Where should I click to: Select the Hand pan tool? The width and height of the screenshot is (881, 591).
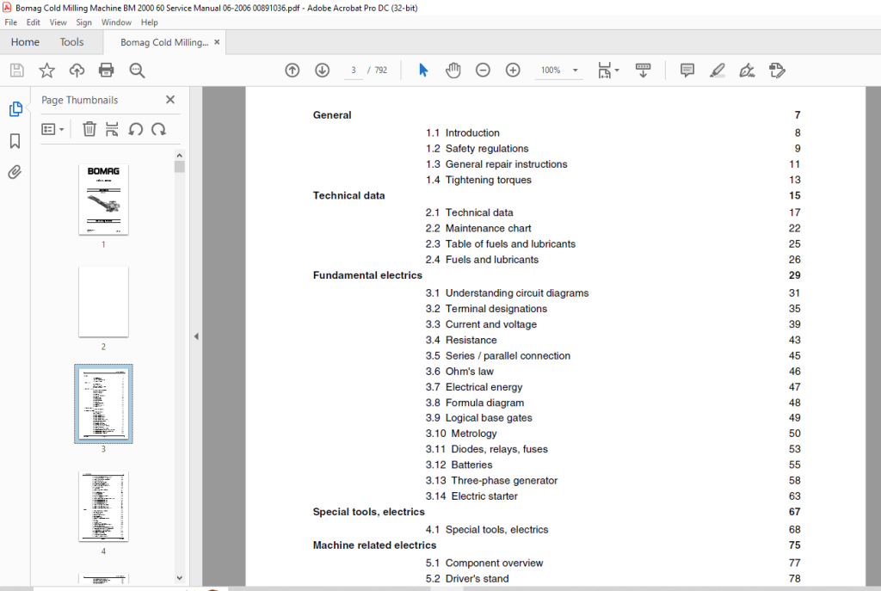click(x=453, y=71)
